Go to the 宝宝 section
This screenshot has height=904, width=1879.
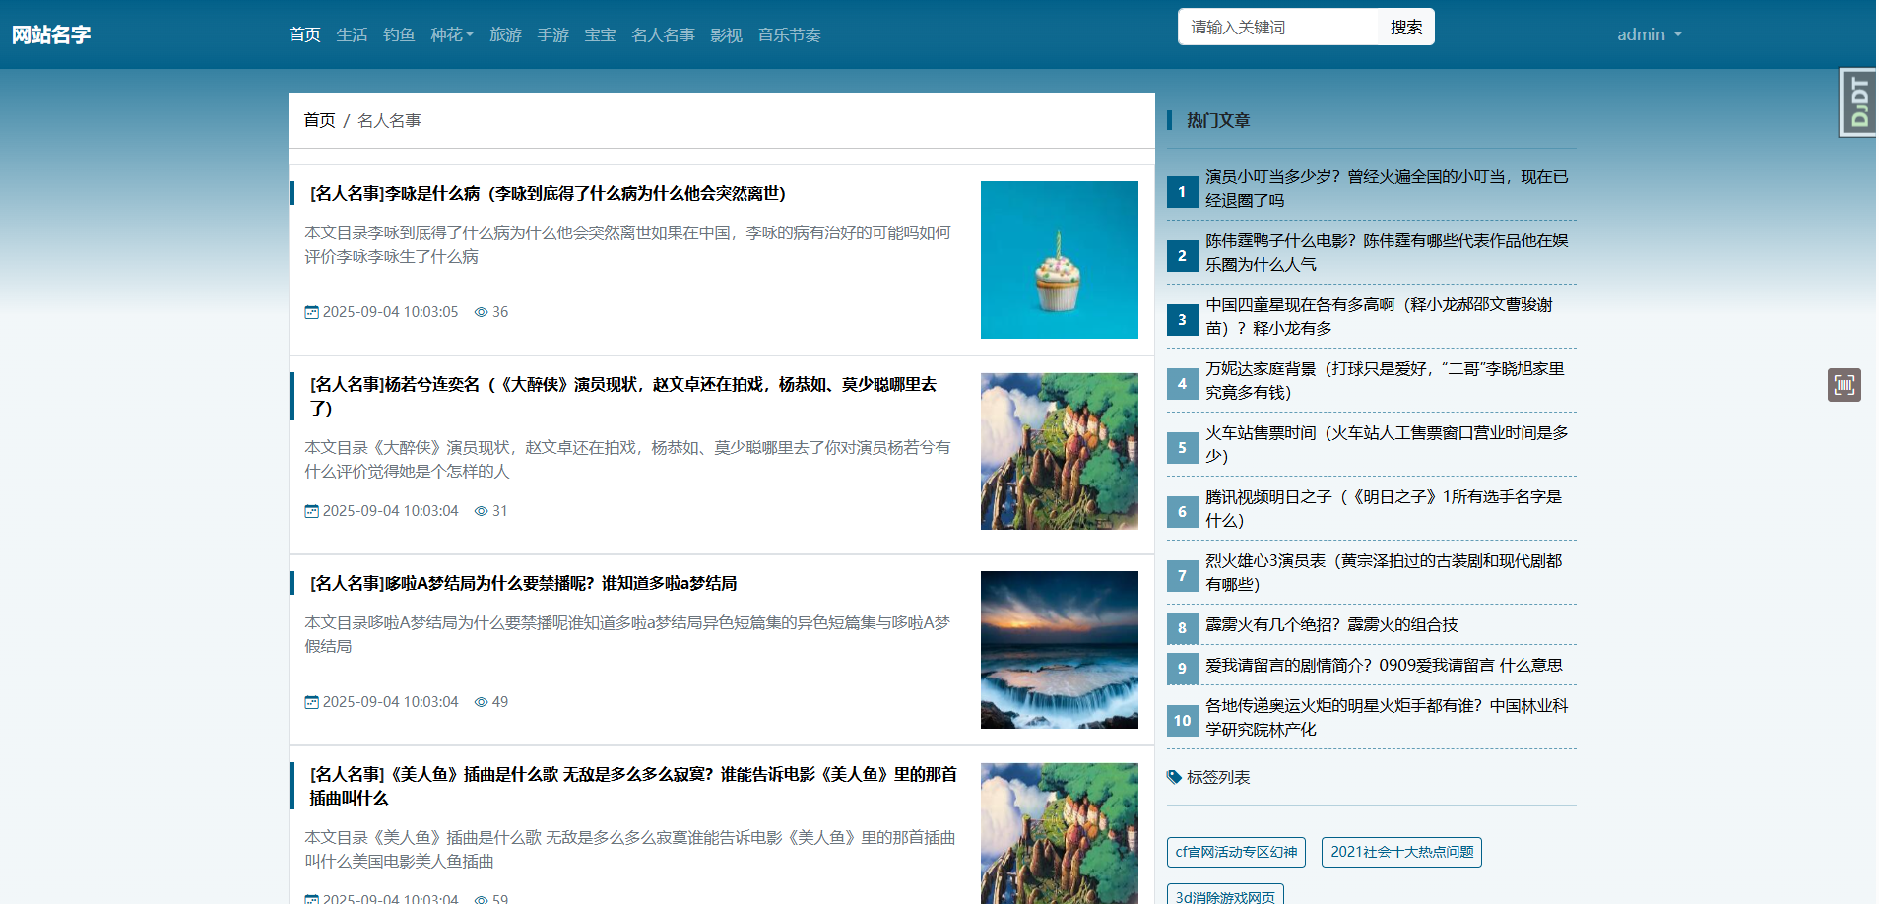click(600, 34)
